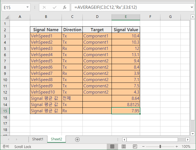This screenshot has height=150, width=196.
Task: Select the VehSpeed7 cell
Action: point(46,73)
